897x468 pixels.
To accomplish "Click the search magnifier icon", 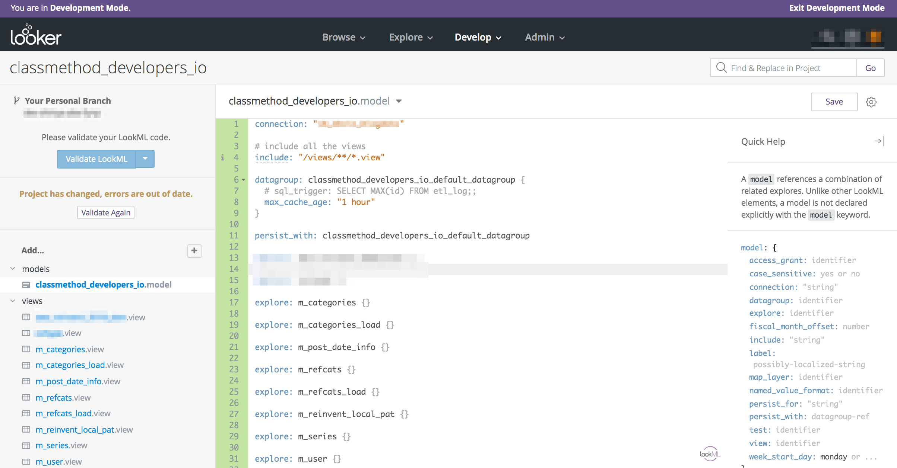I will coord(722,68).
